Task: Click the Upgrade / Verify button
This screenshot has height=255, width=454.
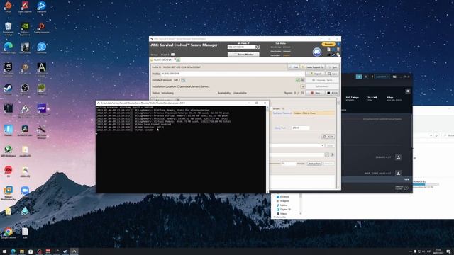Action: (322, 80)
